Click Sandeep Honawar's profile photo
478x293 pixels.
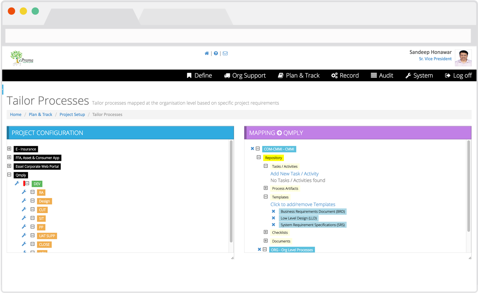point(463,58)
